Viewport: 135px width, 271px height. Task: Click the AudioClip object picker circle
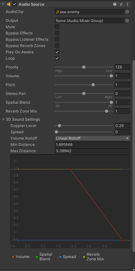tap(127, 12)
